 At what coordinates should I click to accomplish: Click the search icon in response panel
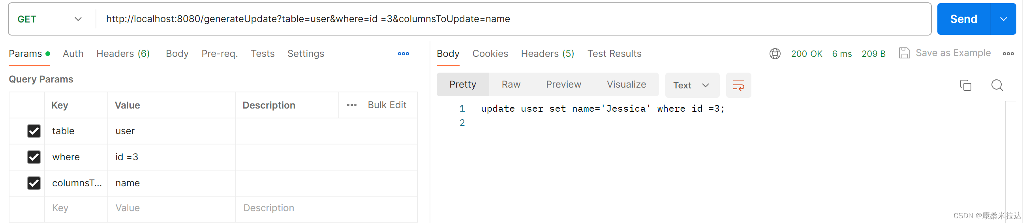pyautogui.click(x=997, y=85)
